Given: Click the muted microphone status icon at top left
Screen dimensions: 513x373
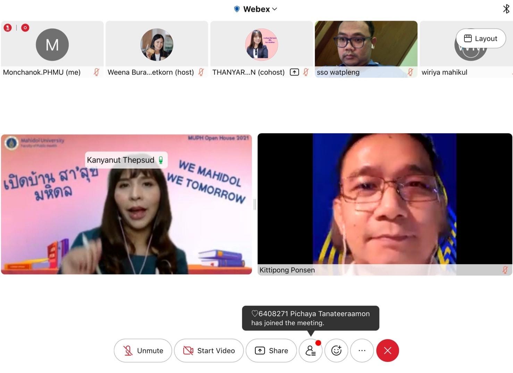Looking at the screenshot, I should tap(8, 28).
